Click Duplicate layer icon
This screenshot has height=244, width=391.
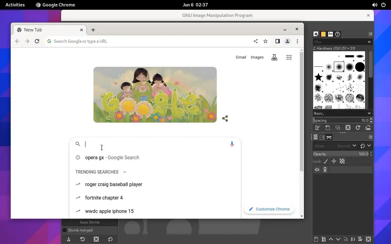[345, 239]
